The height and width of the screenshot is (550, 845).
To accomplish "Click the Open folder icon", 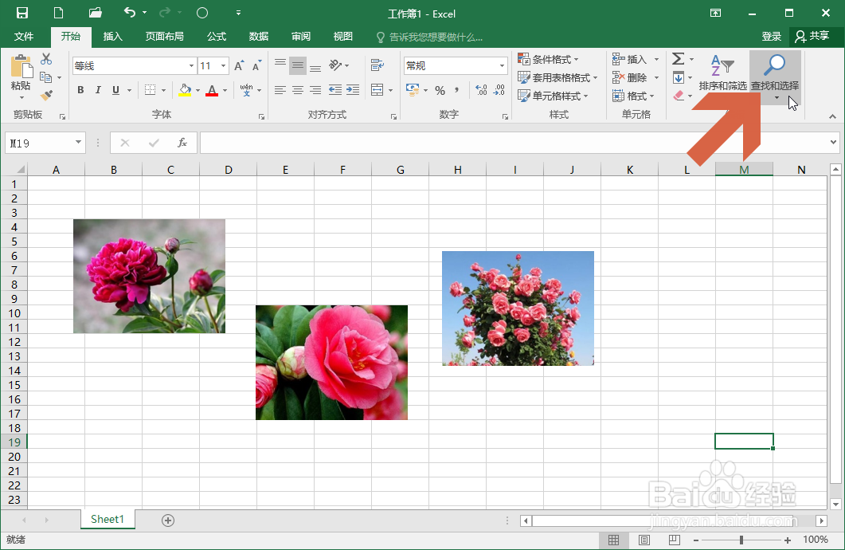I will (95, 13).
